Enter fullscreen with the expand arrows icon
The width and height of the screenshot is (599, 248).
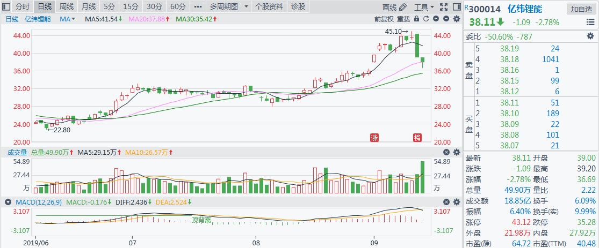tap(444, 7)
